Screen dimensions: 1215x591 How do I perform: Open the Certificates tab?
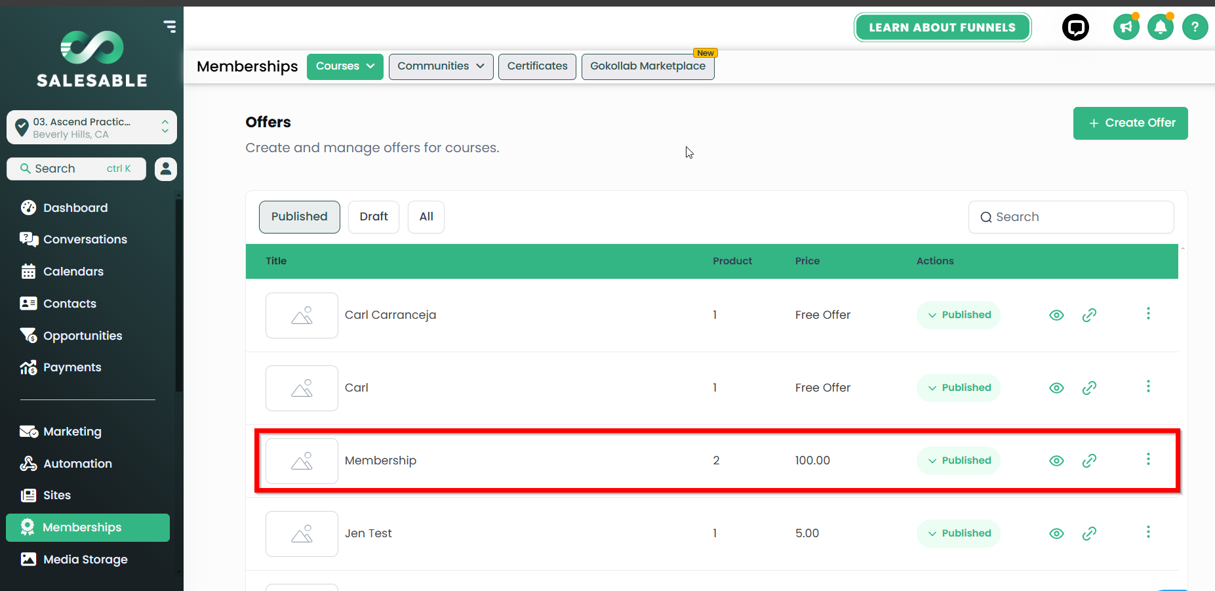(537, 66)
